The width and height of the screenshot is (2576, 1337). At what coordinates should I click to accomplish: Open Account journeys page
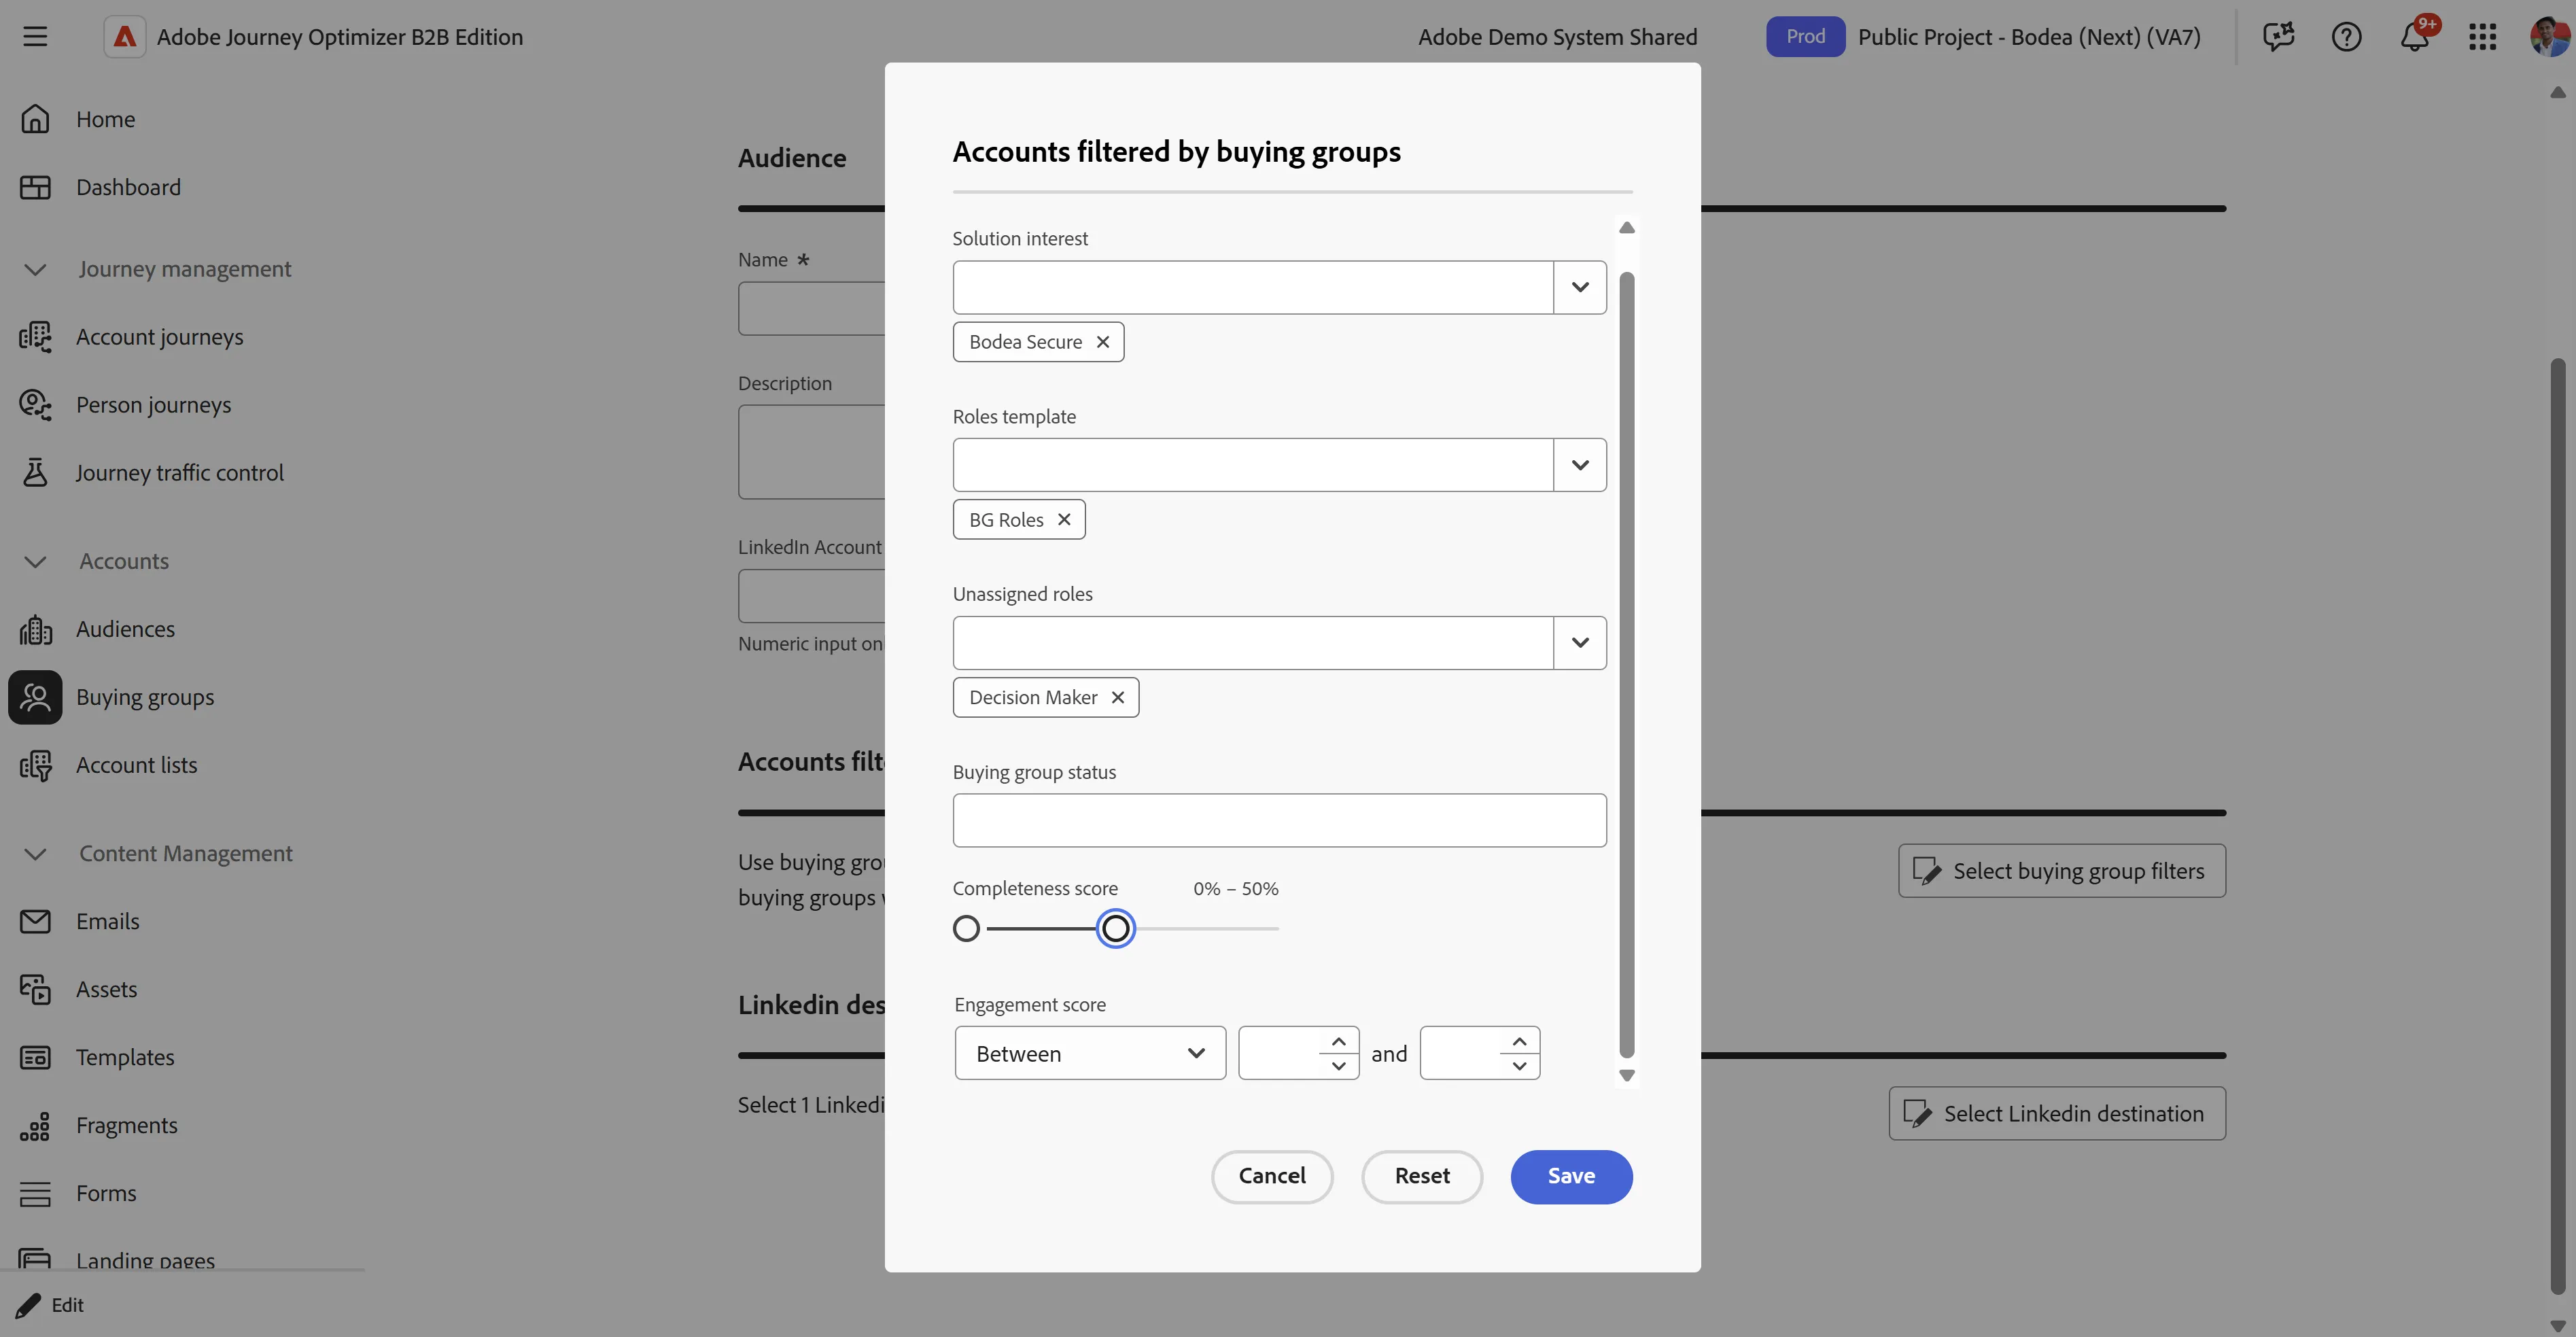(x=159, y=337)
